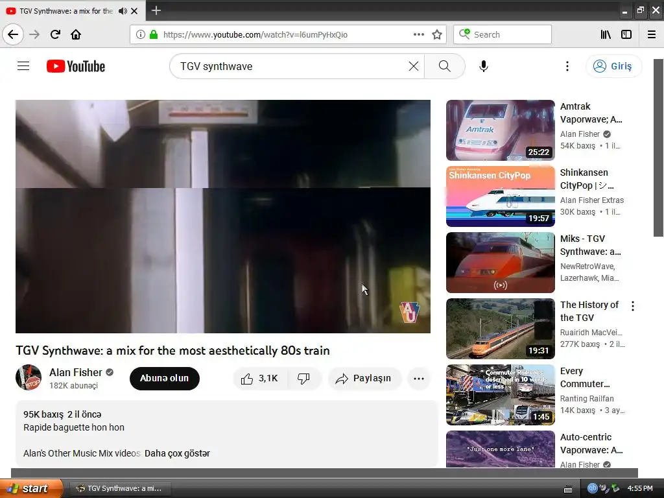This screenshot has height=498, width=664.
Task: Click the AU channel watermark in video
Action: [x=409, y=313]
